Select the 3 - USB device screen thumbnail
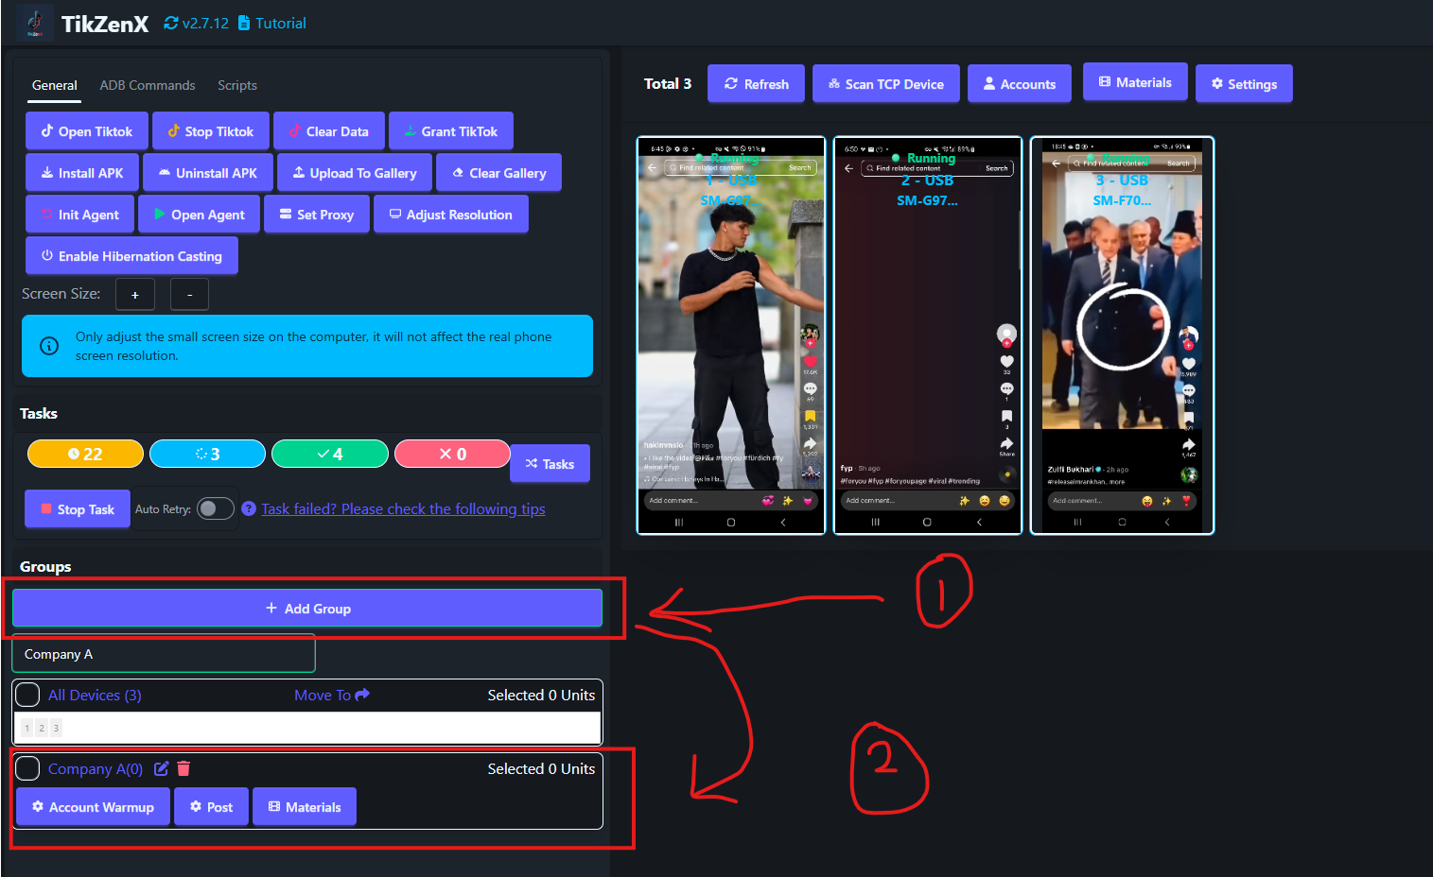Viewport: 1433px width, 877px height. click(x=1122, y=335)
